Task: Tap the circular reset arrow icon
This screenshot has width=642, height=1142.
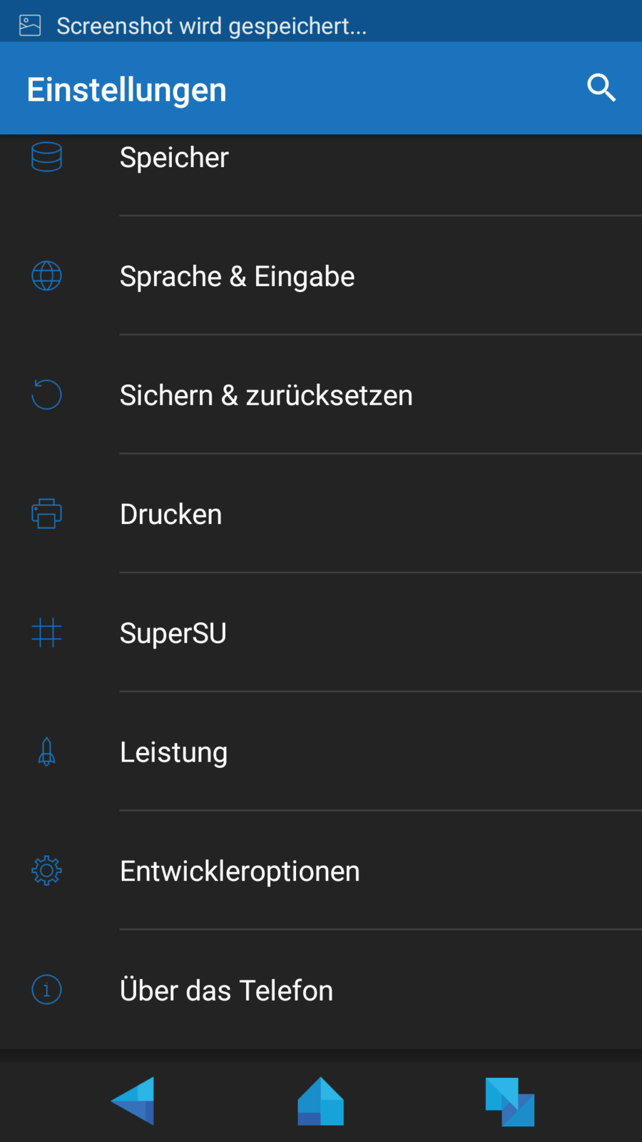Action: coord(46,395)
